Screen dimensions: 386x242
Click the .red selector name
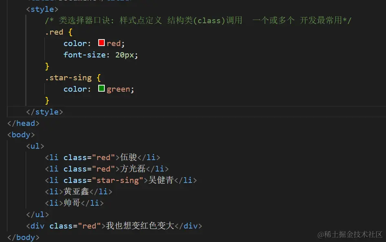[x=54, y=32]
